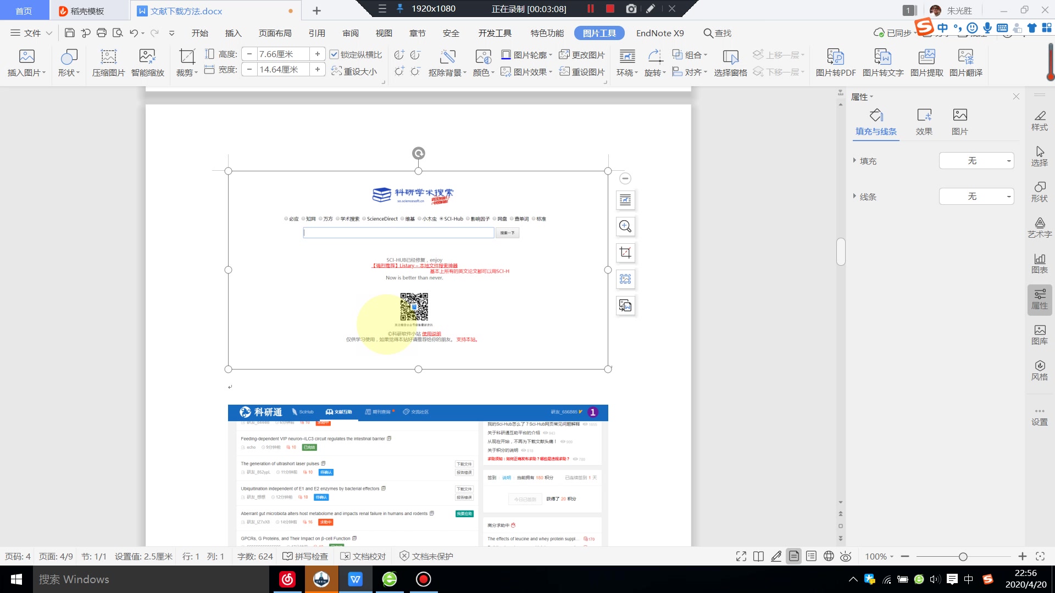Click the 查找 (Find) search button
This screenshot has height=593, width=1055.
click(718, 33)
